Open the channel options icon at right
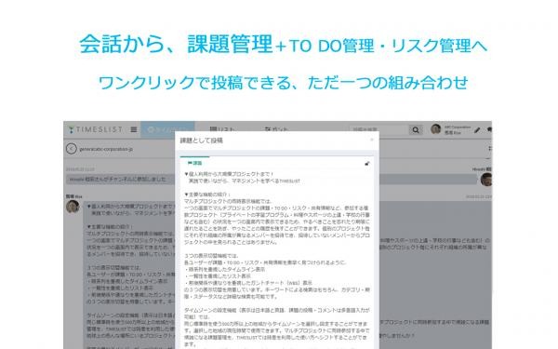This screenshot has width=558, height=349. [x=490, y=149]
